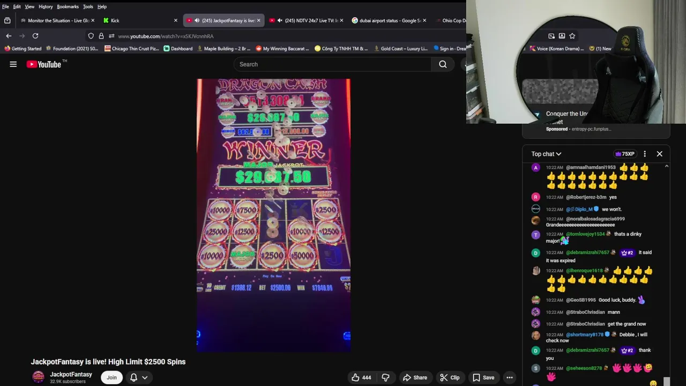Open the Maple Building bookmark

pos(223,48)
